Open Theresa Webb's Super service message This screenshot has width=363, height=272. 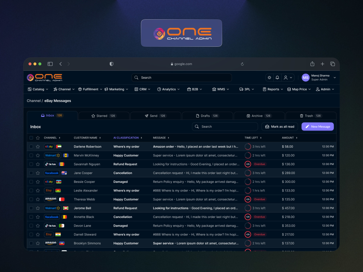[x=195, y=199]
